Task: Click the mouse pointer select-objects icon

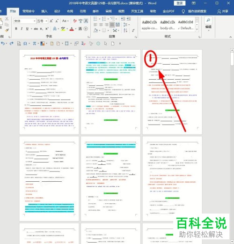Action: pos(106,44)
